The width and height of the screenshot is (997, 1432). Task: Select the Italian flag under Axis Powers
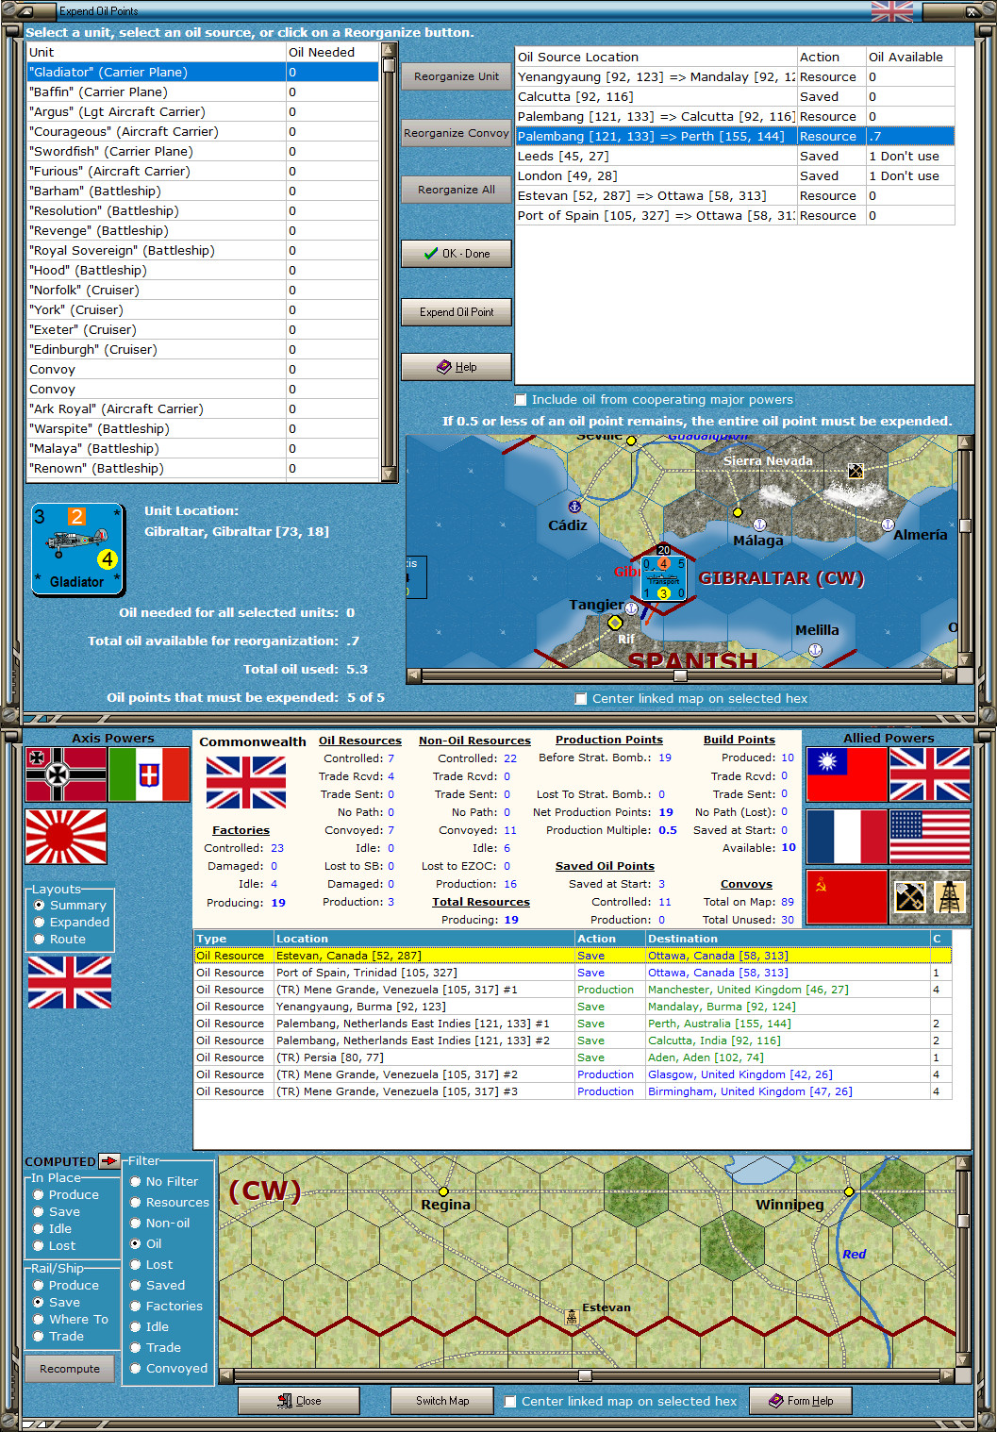coord(149,774)
